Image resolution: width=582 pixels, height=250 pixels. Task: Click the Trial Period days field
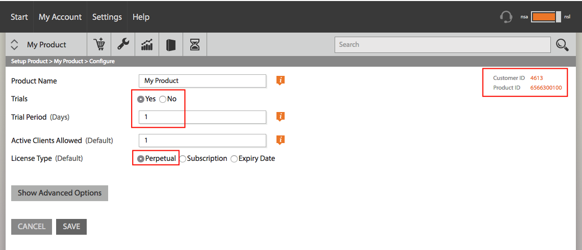(203, 117)
